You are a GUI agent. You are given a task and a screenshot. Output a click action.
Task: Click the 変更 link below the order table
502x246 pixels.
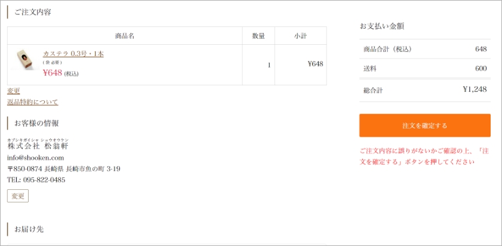click(x=14, y=91)
